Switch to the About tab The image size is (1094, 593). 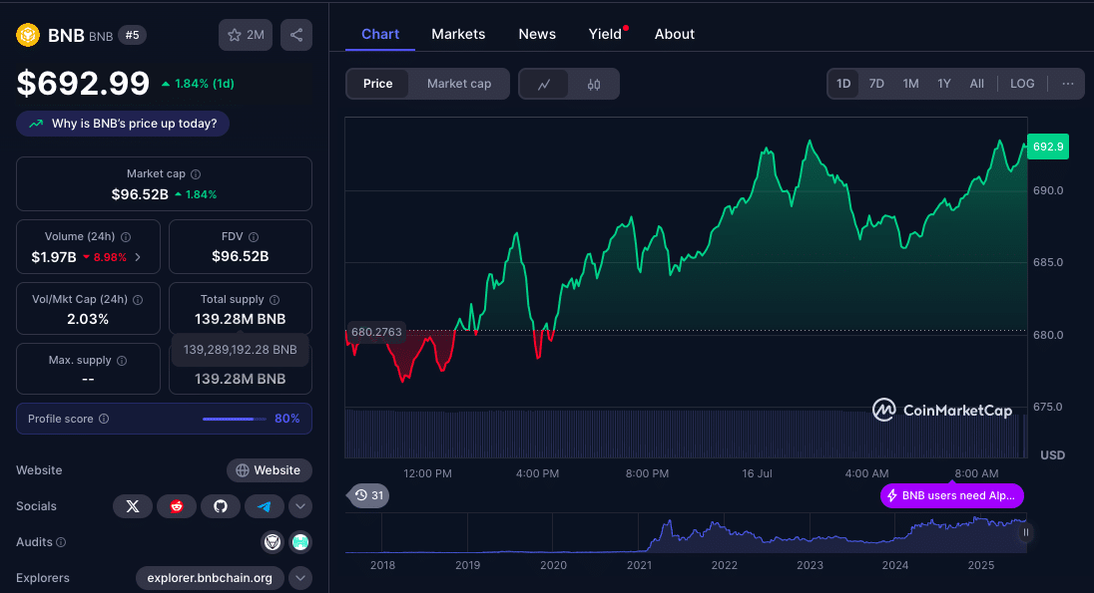(674, 34)
